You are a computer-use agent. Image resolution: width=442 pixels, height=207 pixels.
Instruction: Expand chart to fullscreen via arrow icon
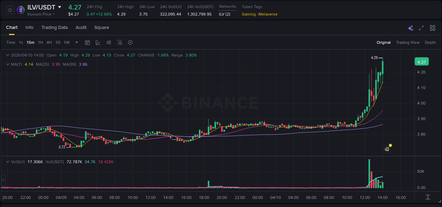click(421, 28)
